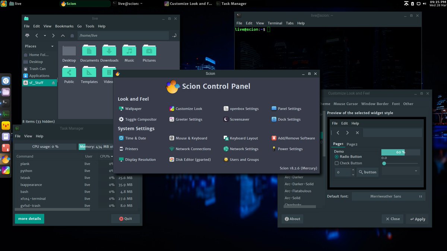Open Add/Remove Software
This screenshot has width=447, height=251.
293,138
